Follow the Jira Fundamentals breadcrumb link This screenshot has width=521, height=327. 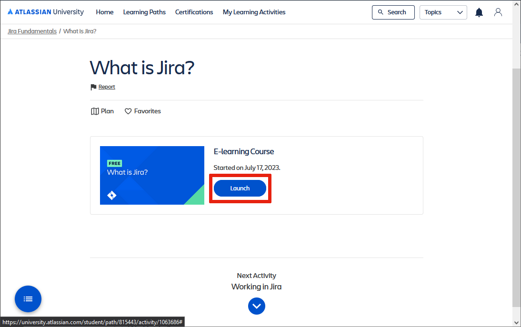[32, 31]
